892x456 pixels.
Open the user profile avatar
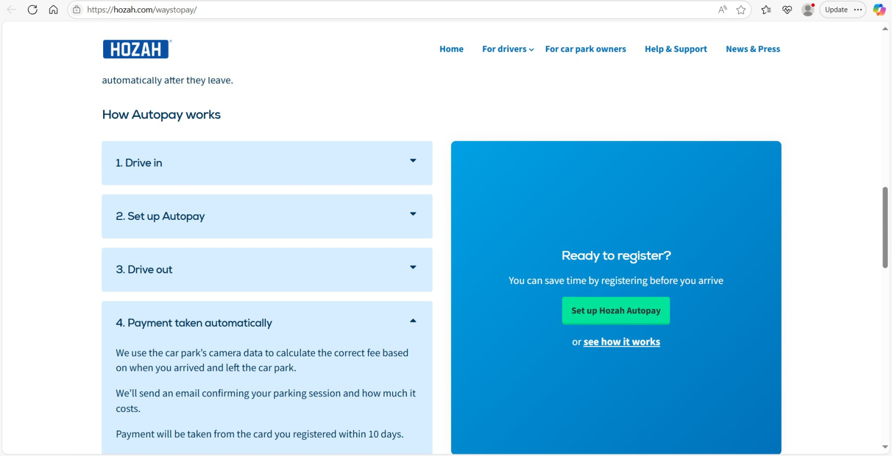[x=808, y=9]
